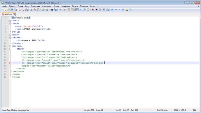Collapse the <body> fold on line 7
The width and height of the screenshot is (201, 113).
point(10,35)
